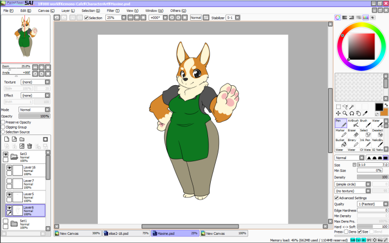
Task: Create a new linework layer
Action: (14, 139)
